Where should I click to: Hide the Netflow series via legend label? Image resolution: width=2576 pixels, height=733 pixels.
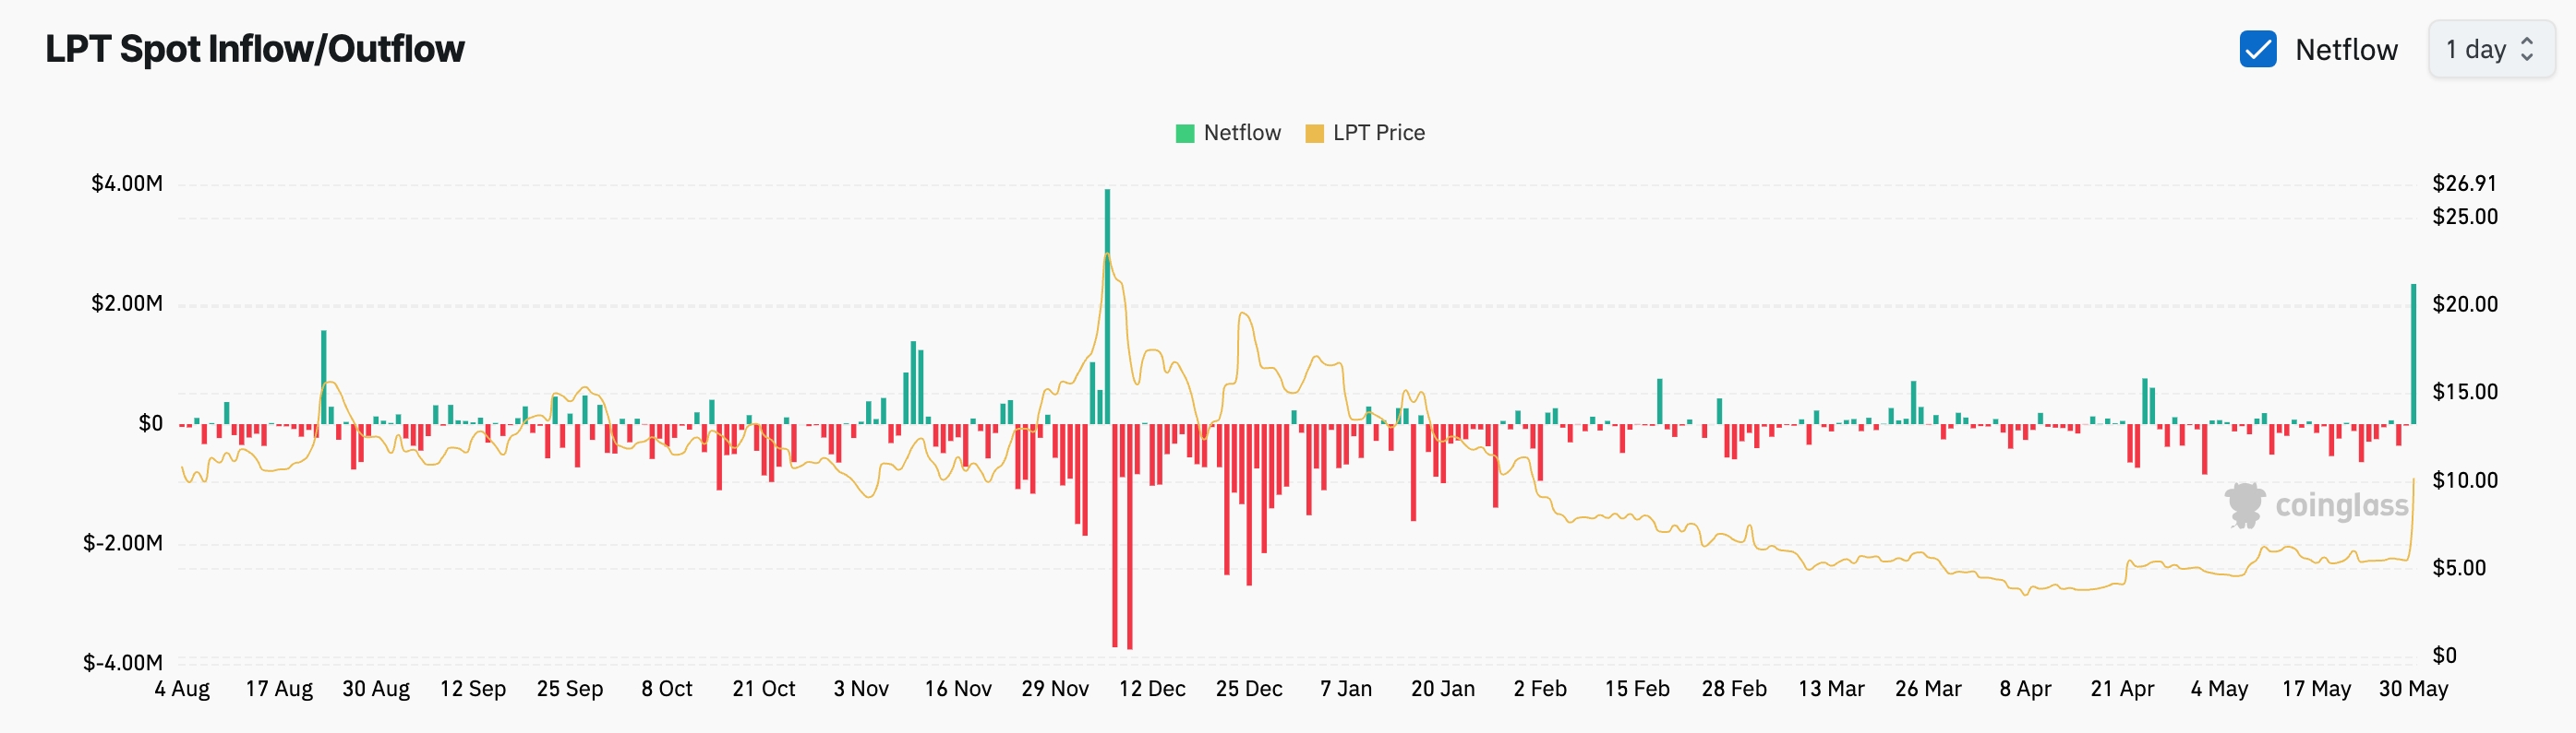tap(1242, 133)
